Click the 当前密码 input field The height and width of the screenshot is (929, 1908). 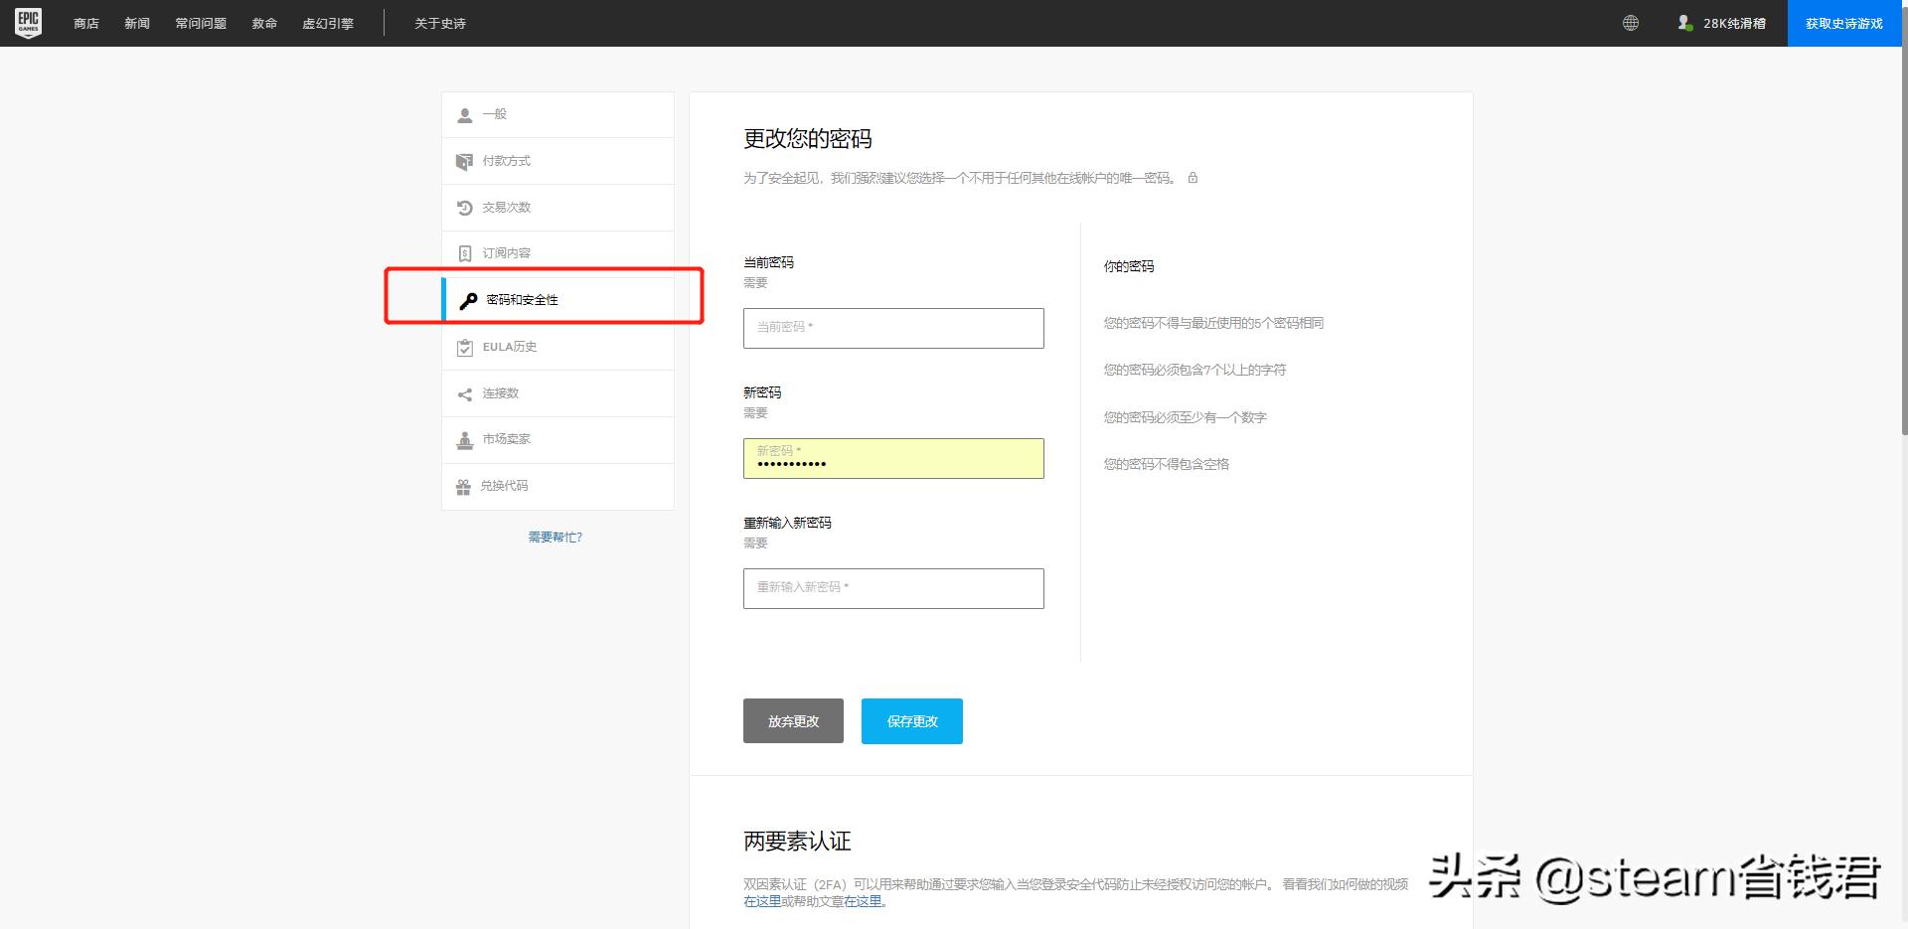(892, 328)
